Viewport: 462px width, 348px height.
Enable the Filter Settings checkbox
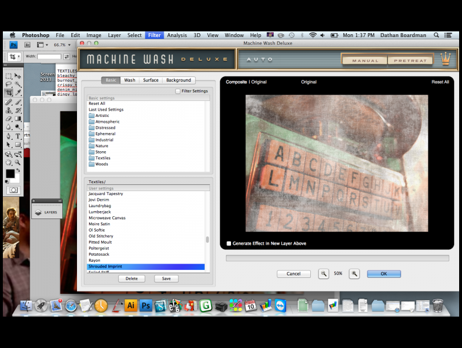click(x=177, y=91)
